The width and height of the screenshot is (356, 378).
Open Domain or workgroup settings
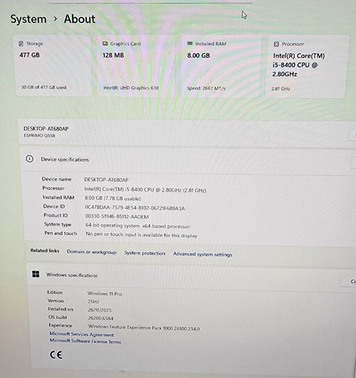click(x=92, y=252)
